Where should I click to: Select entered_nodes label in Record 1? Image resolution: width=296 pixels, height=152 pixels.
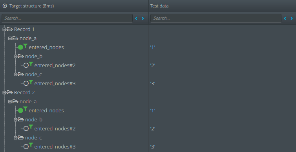(x=46, y=48)
